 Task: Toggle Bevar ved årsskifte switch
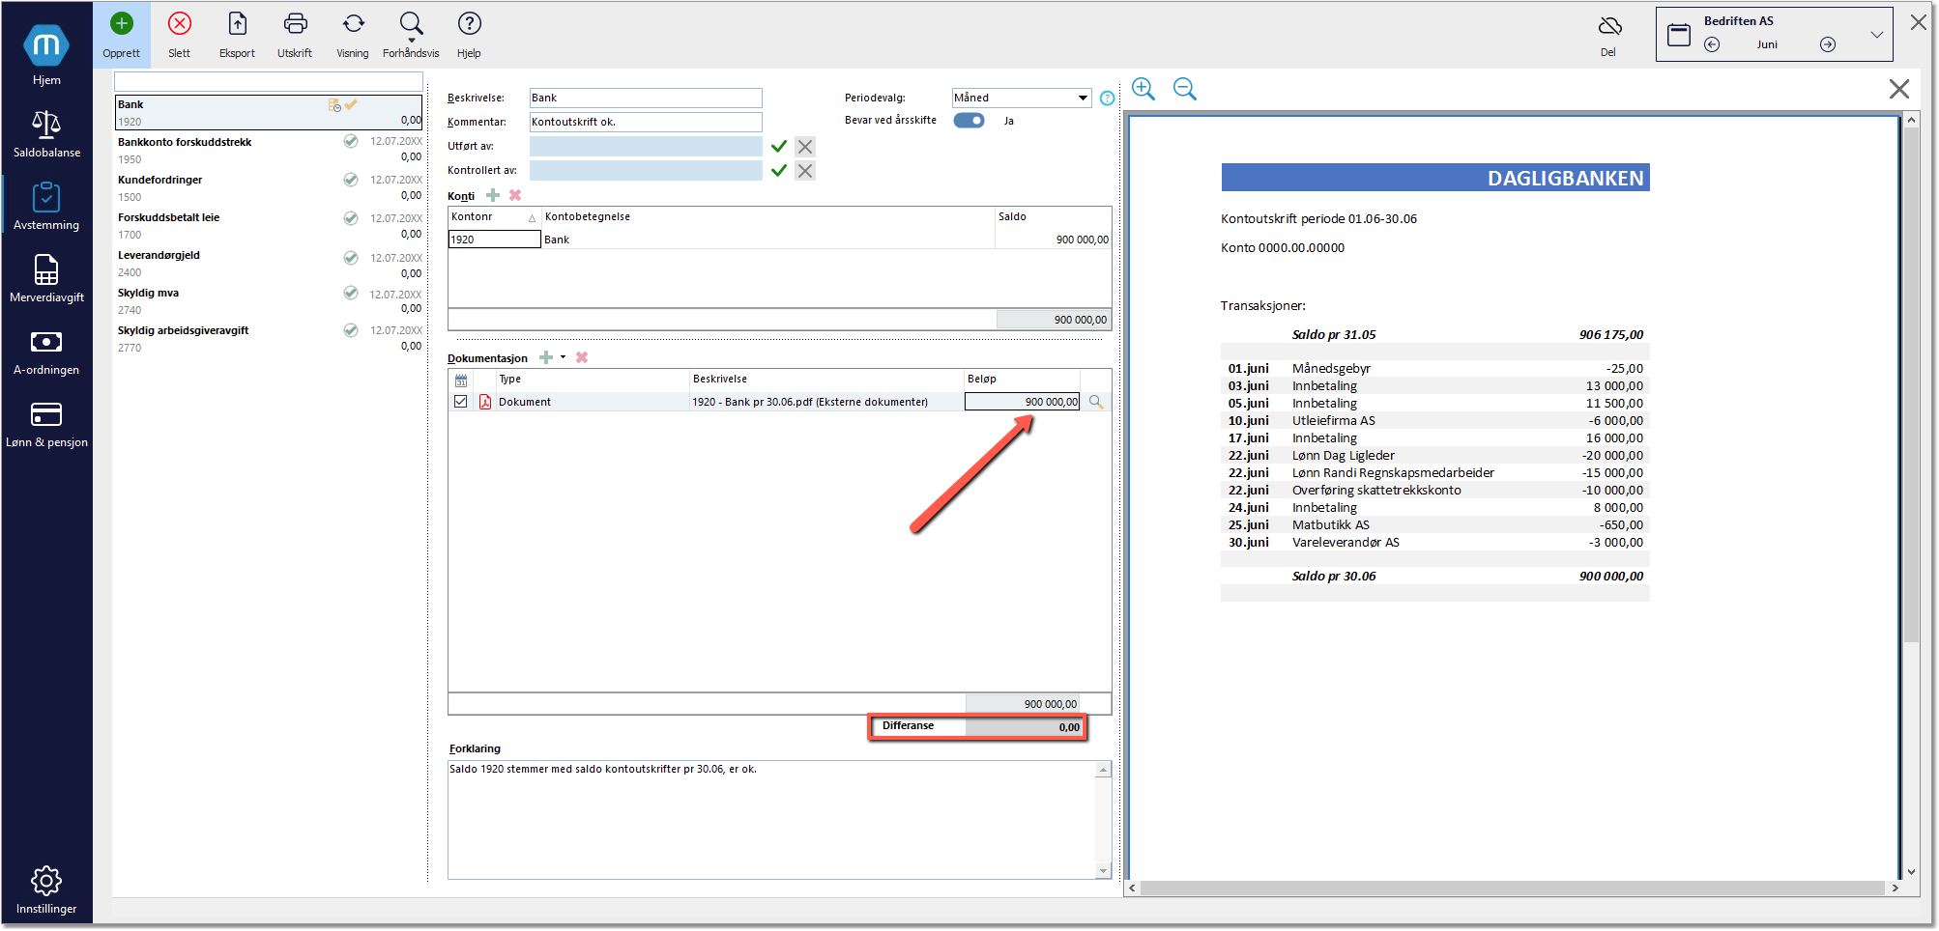pyautogui.click(x=969, y=121)
